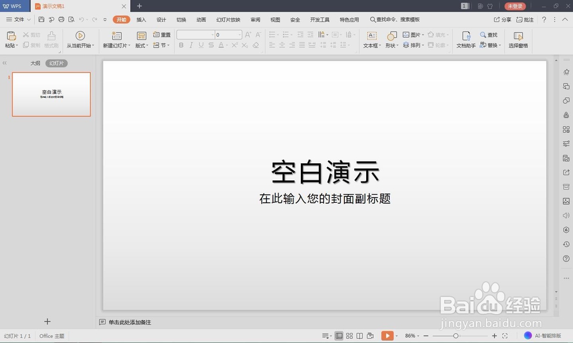
Task: Click the zoom in plus button
Action: (494, 336)
